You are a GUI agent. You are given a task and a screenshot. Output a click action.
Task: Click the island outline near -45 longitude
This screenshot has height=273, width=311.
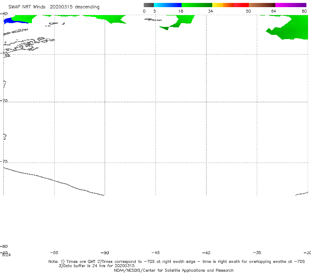153,20
